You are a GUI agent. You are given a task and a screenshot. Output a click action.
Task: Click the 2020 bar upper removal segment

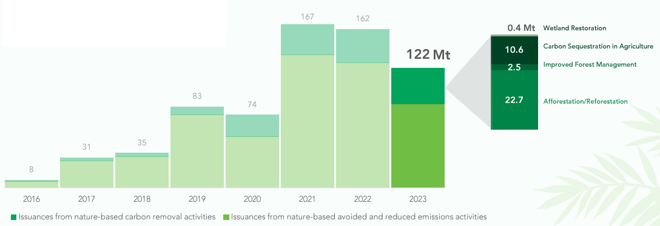tap(252, 125)
